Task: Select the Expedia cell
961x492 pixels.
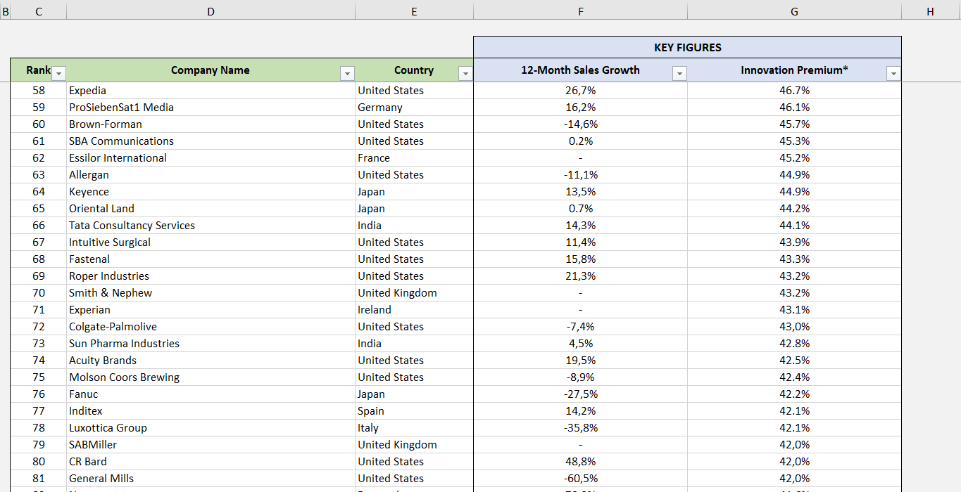Action: pos(211,91)
